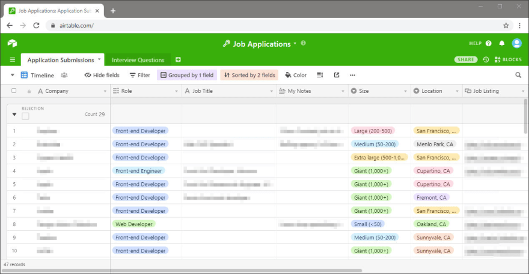529x274 pixels.
Task: Open user account avatar
Action: click(517, 43)
